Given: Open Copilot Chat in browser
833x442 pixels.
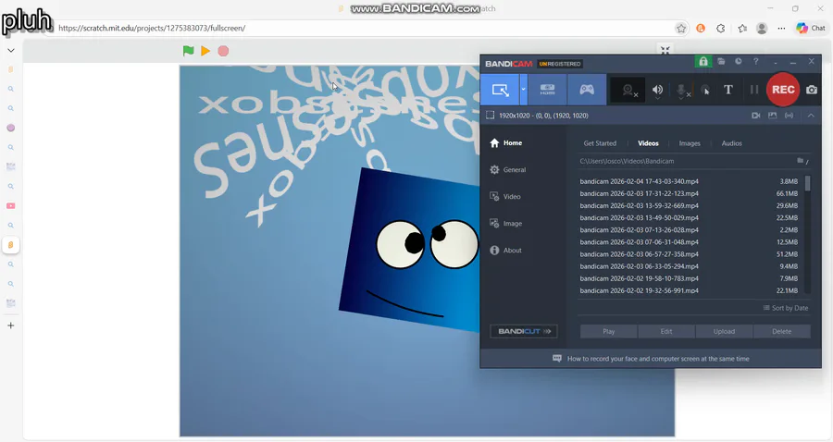Looking at the screenshot, I should (811, 28).
